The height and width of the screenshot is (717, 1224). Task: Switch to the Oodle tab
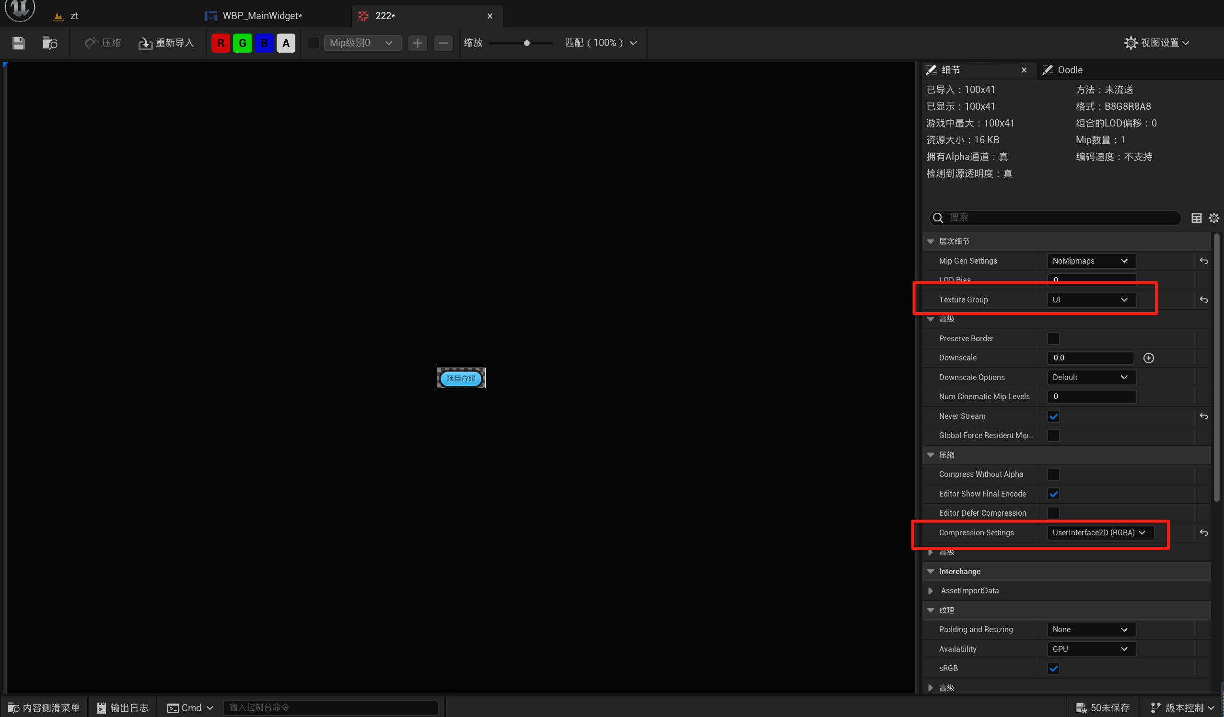point(1069,70)
